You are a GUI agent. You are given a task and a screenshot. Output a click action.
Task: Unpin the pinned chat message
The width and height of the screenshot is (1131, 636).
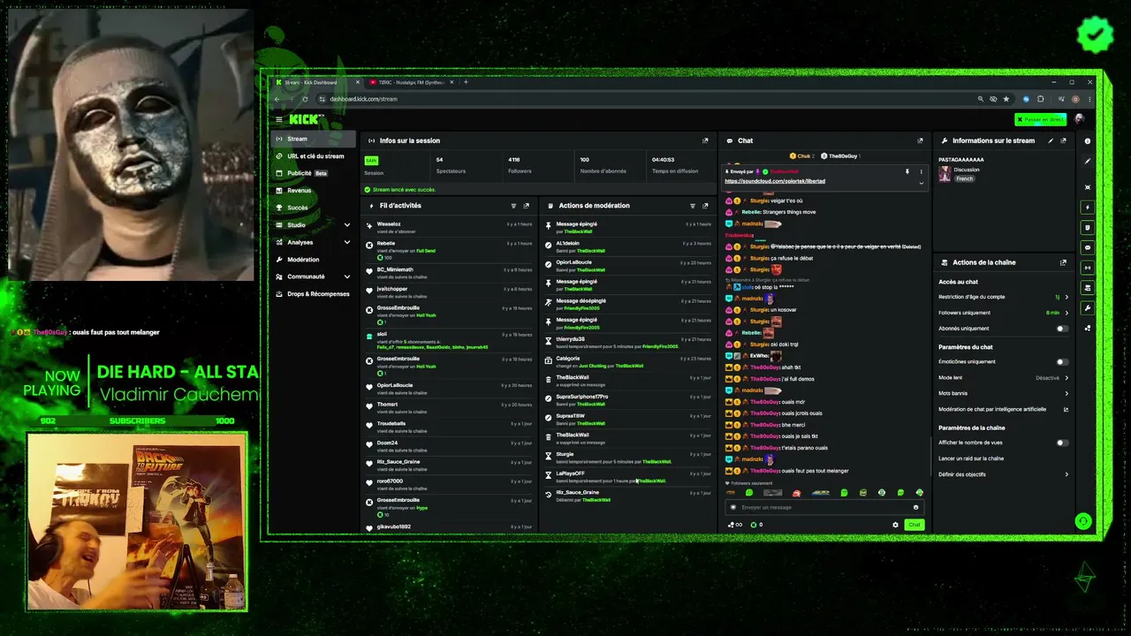(907, 171)
